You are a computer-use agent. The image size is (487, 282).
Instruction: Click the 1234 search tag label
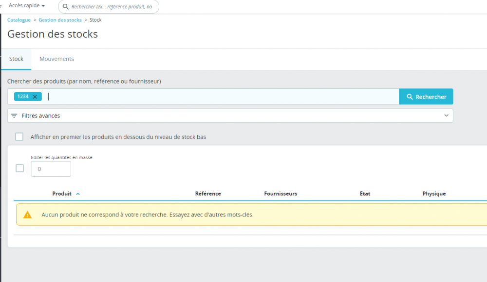(x=23, y=97)
